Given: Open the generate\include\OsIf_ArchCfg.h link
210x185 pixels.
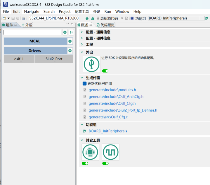Looking at the screenshot, I should click(x=116, y=97).
